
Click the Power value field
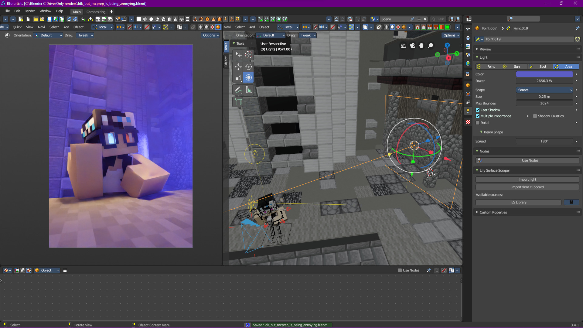544,81
